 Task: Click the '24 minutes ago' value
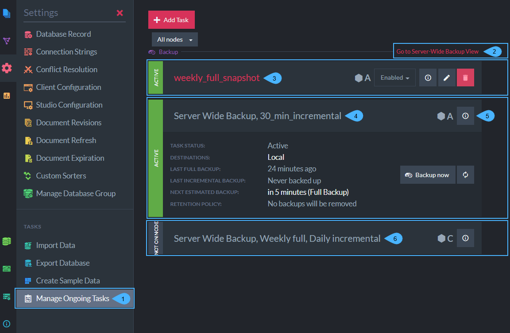click(292, 169)
